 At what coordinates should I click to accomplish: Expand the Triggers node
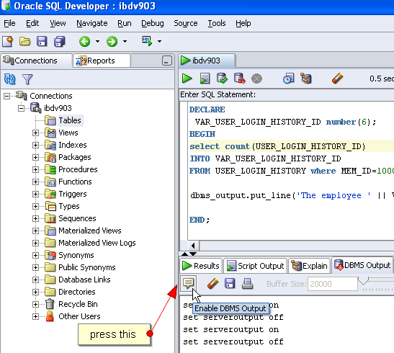click(x=35, y=195)
